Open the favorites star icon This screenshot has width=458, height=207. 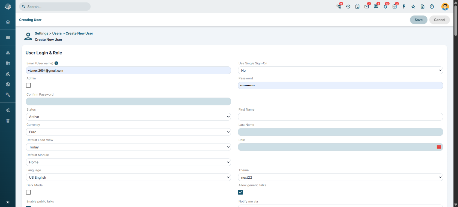coord(413,7)
